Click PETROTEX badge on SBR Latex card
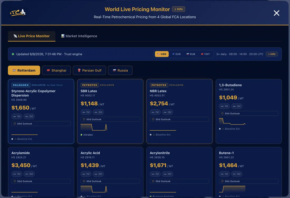 click(x=90, y=85)
